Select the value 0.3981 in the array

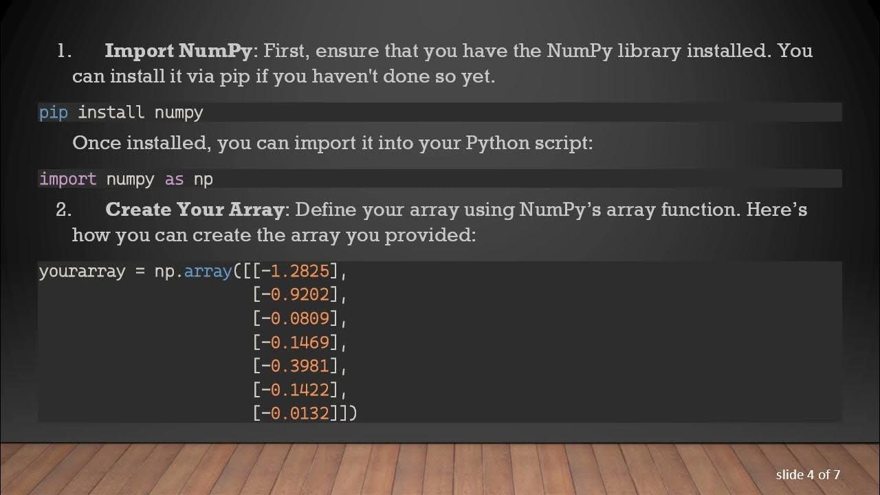(x=300, y=366)
